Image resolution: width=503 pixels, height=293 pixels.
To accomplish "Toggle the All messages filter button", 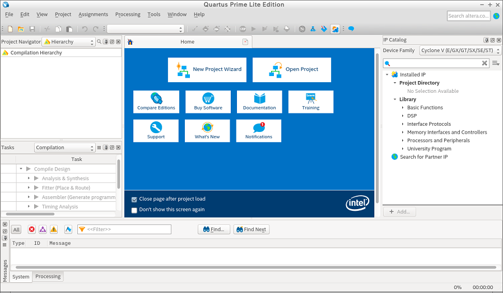I will (x=16, y=229).
